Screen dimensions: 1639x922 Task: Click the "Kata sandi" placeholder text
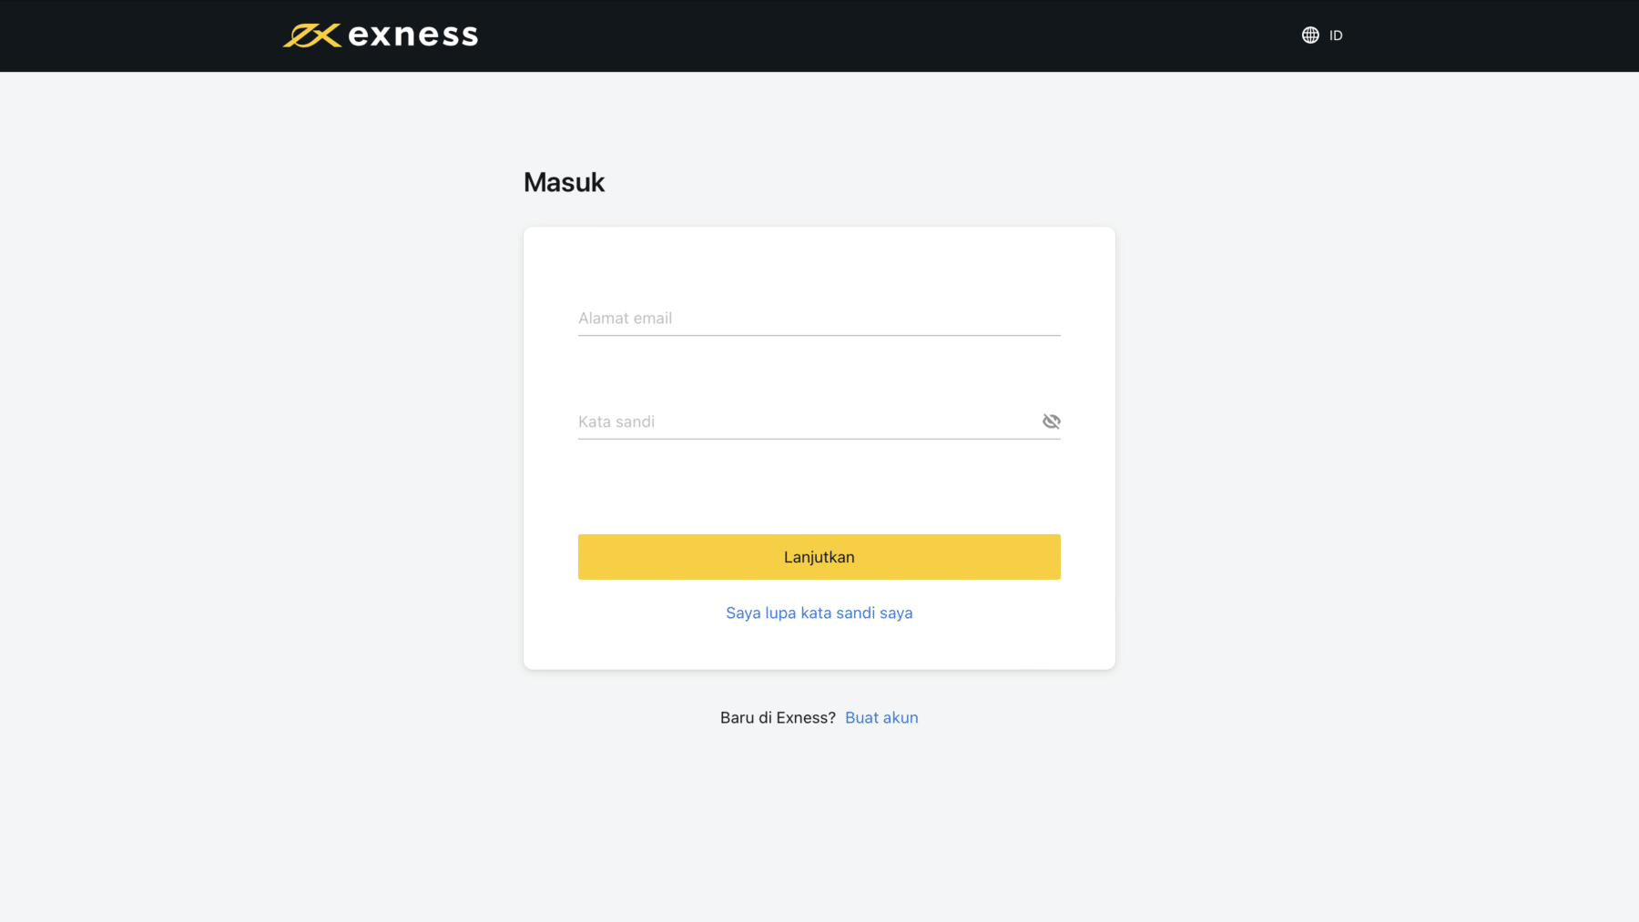[616, 421]
